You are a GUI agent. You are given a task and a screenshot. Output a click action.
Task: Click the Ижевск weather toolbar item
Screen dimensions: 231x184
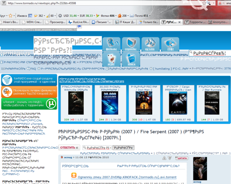[24, 15]
